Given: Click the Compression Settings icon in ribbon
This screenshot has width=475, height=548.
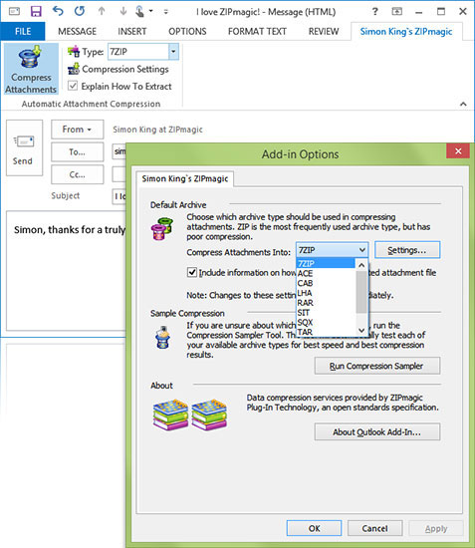Looking at the screenshot, I should [74, 69].
